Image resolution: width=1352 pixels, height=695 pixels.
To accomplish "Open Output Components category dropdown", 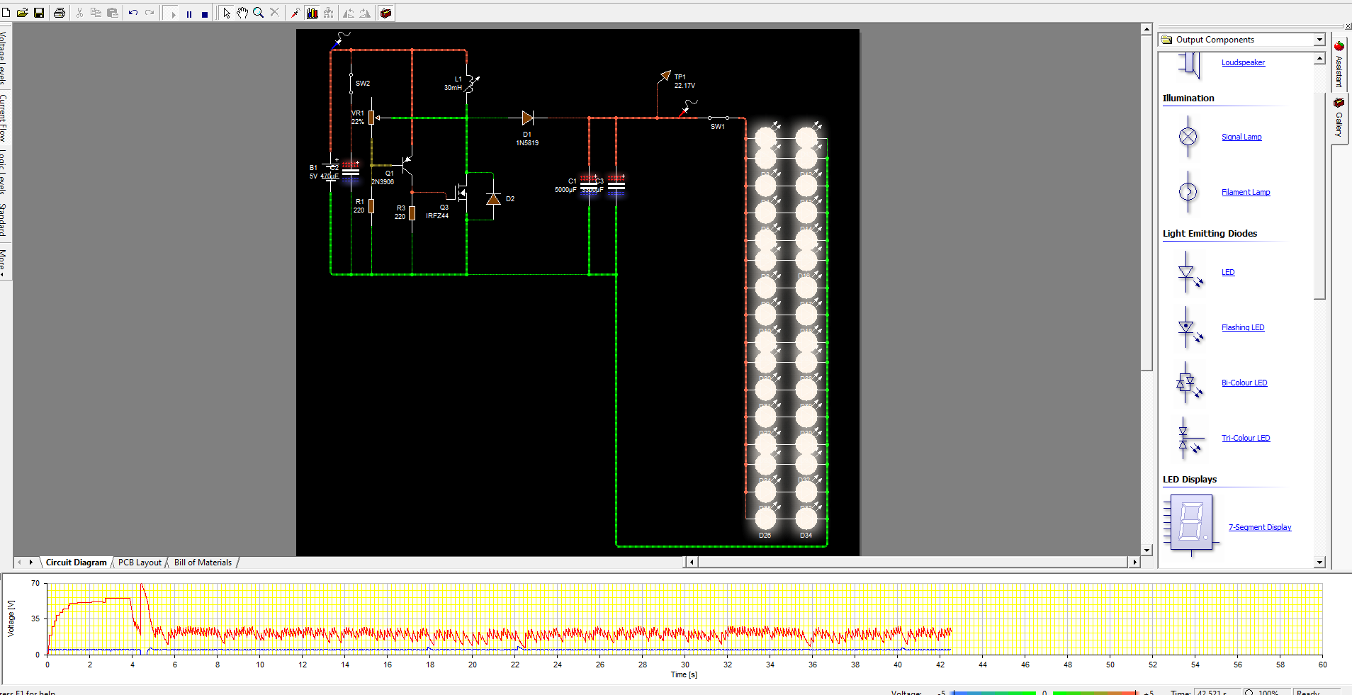I will (1319, 40).
